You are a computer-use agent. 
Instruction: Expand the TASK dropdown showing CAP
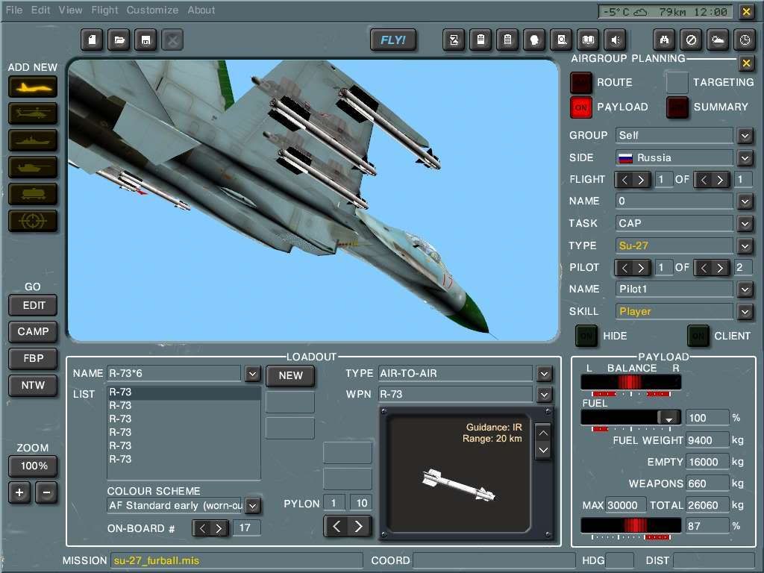tap(745, 223)
